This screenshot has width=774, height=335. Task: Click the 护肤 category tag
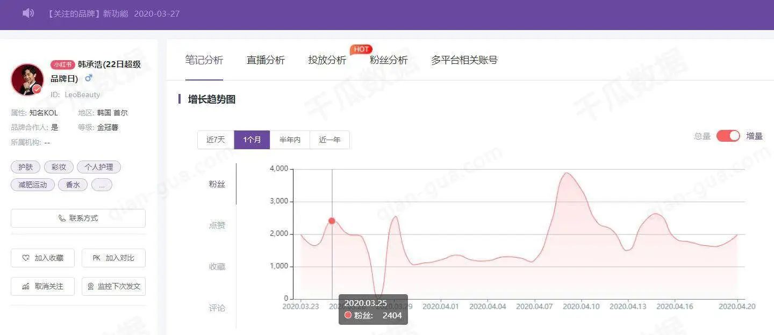pos(25,167)
